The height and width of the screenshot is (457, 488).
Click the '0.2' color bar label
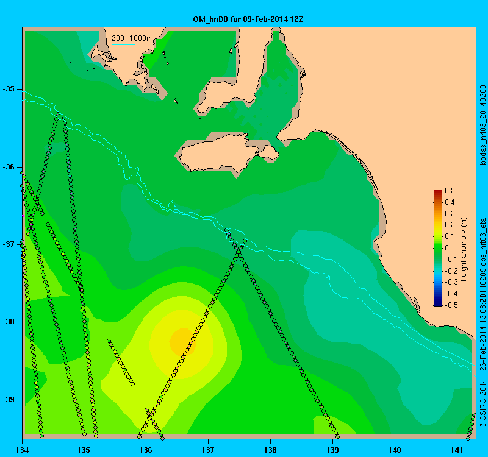(450, 225)
